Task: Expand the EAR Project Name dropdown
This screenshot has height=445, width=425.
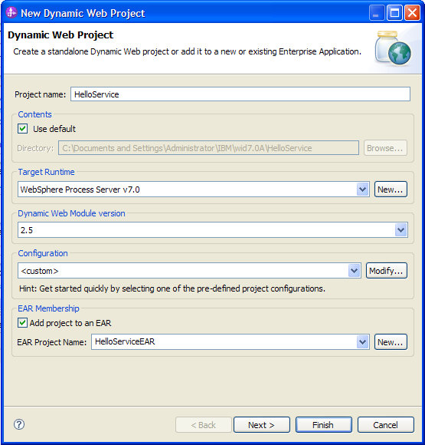Action: click(x=362, y=342)
